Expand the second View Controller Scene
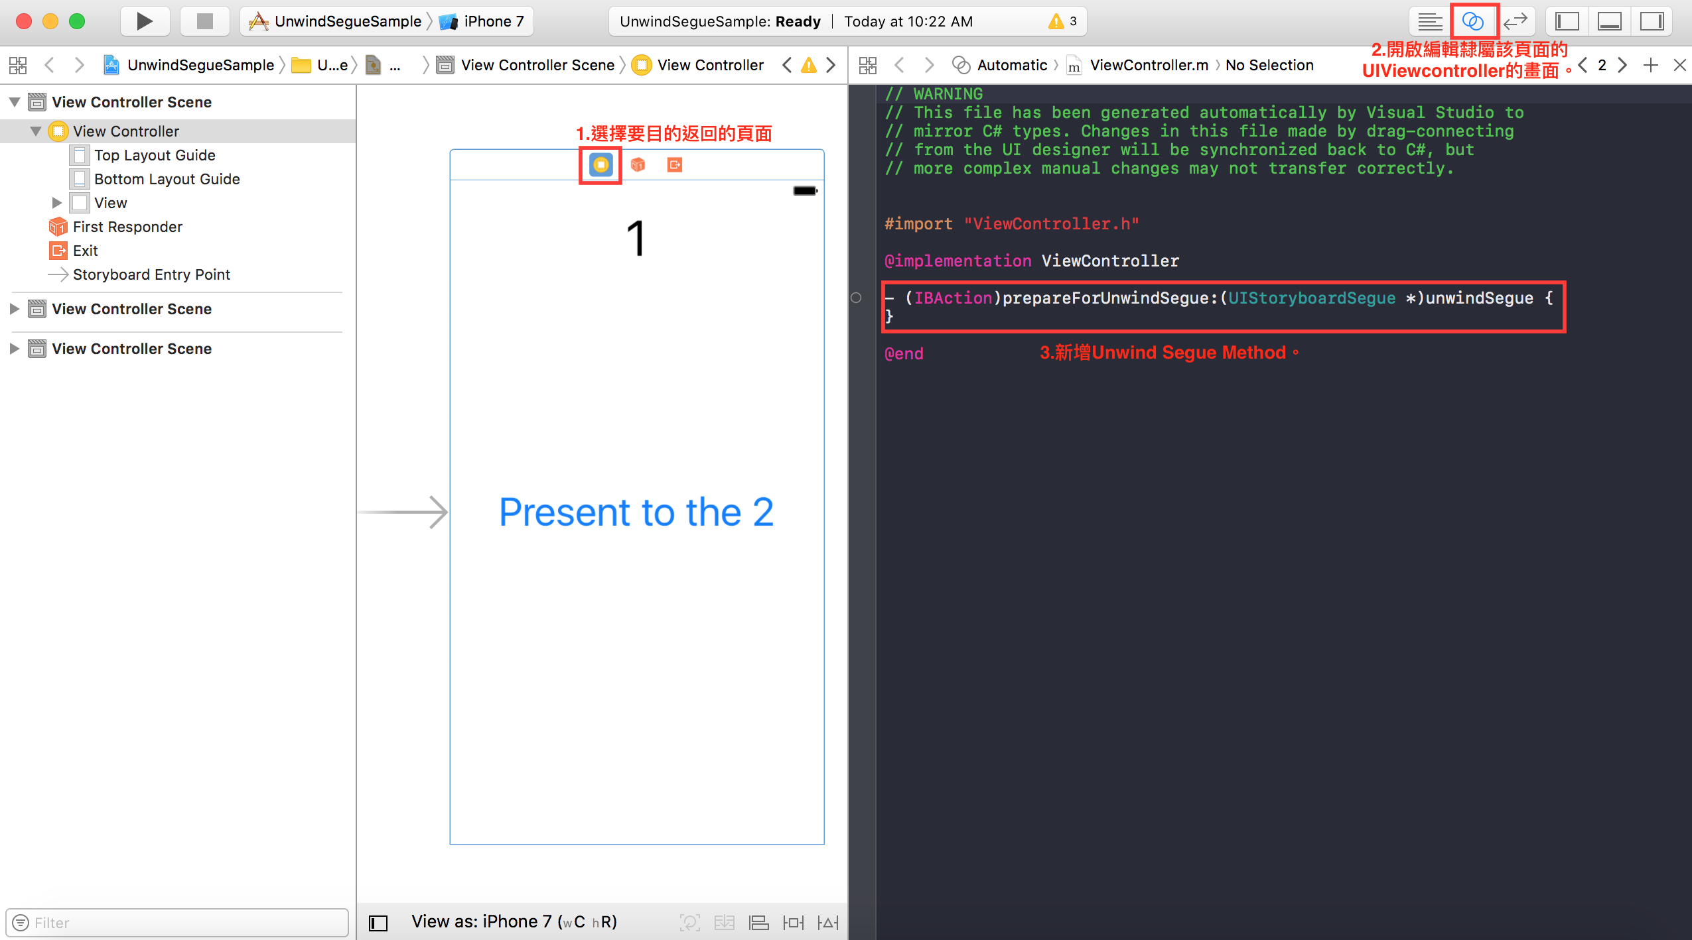Viewport: 1692px width, 940px height. (x=15, y=309)
